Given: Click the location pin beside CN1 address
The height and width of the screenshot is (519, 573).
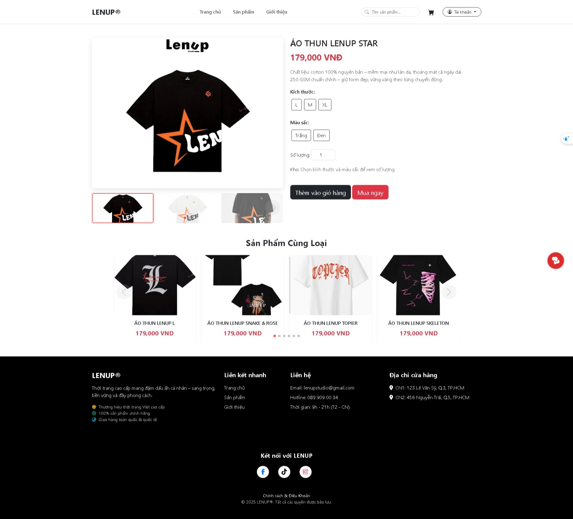Looking at the screenshot, I should [x=391, y=388].
